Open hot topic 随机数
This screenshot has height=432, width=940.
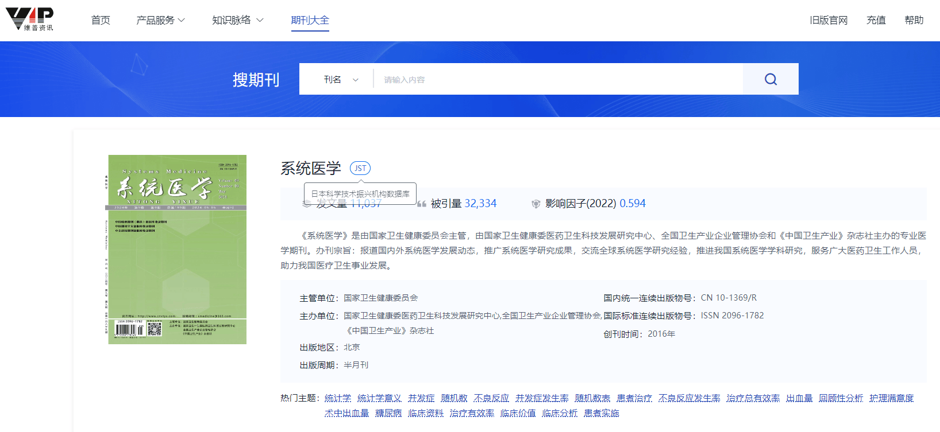coord(454,398)
